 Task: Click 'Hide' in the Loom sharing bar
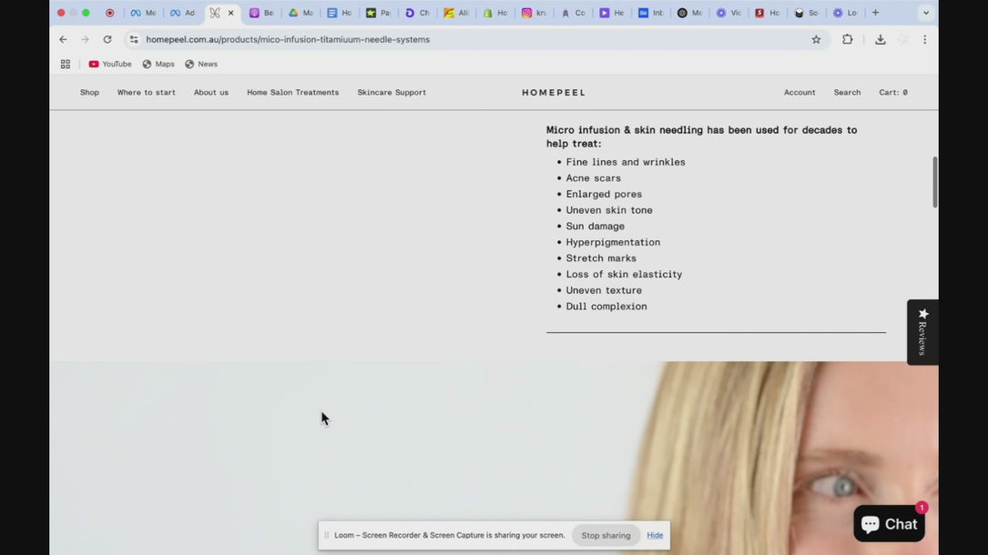(x=655, y=536)
